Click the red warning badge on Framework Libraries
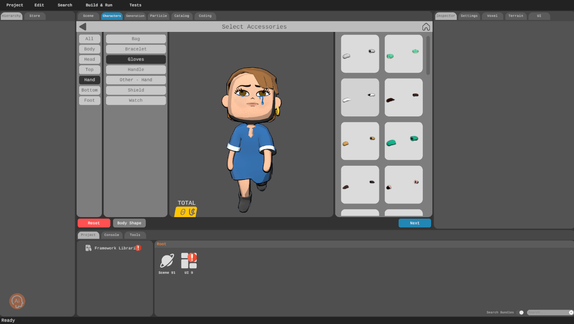The image size is (574, 324). click(x=138, y=248)
